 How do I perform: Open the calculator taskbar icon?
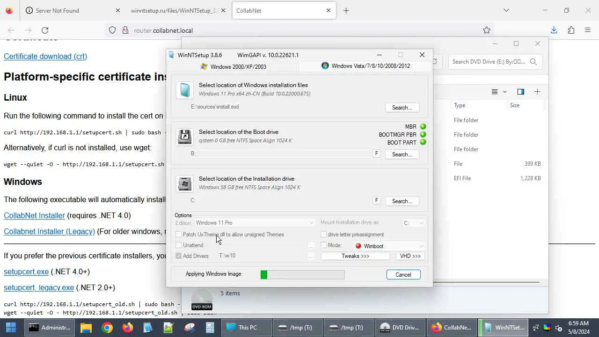tap(210, 328)
